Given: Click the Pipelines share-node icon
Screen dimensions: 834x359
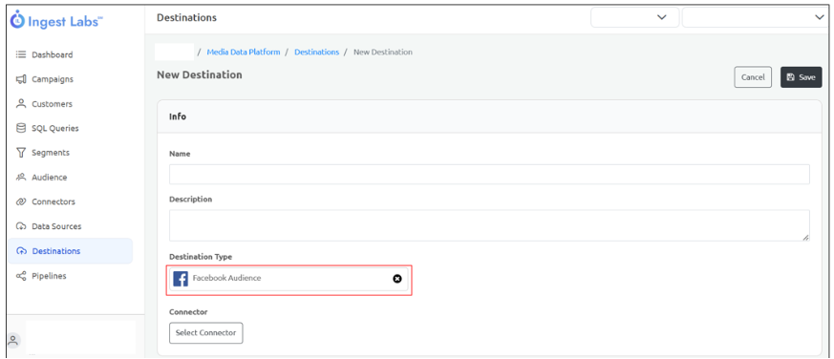Looking at the screenshot, I should 21,276.
